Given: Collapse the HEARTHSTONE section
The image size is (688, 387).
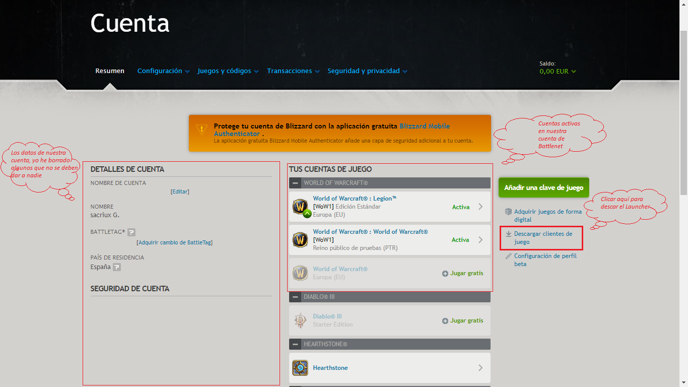Looking at the screenshot, I should tap(295, 344).
